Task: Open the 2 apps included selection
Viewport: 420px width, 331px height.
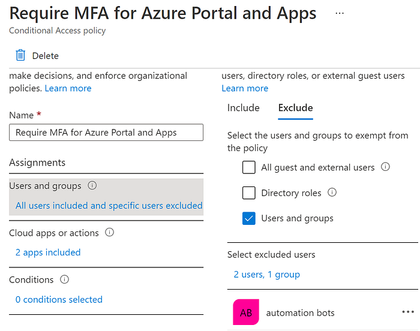Action: click(48, 252)
